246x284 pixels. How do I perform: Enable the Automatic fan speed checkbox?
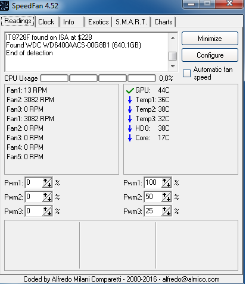click(186, 73)
